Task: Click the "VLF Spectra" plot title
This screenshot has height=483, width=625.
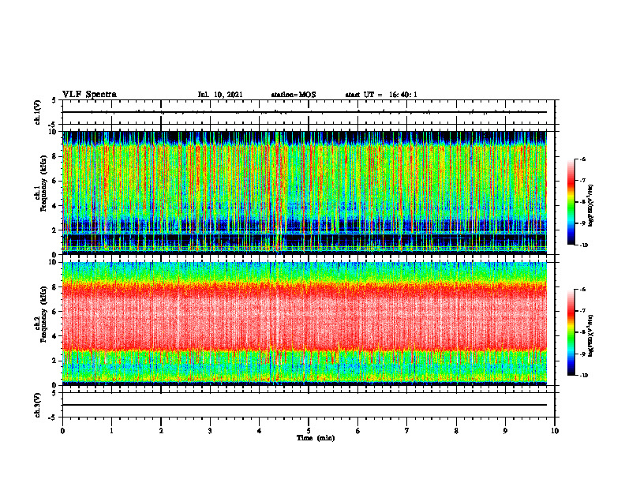Action: [89, 95]
